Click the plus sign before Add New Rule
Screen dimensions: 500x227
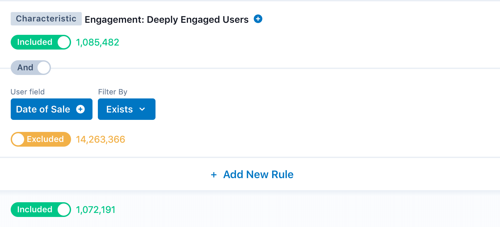coord(213,175)
